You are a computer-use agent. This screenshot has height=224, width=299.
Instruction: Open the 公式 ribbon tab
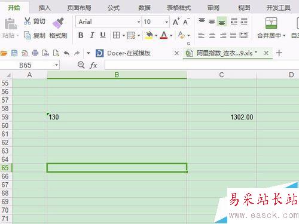pos(114,8)
